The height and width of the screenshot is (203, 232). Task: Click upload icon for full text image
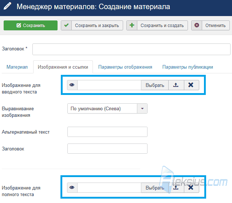pyautogui.click(x=176, y=188)
